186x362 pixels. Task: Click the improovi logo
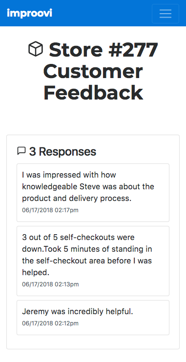[30, 13]
